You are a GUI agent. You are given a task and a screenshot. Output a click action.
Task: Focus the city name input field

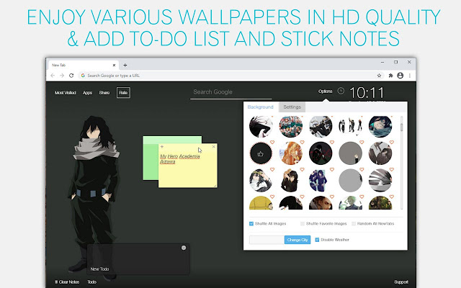tap(267, 240)
